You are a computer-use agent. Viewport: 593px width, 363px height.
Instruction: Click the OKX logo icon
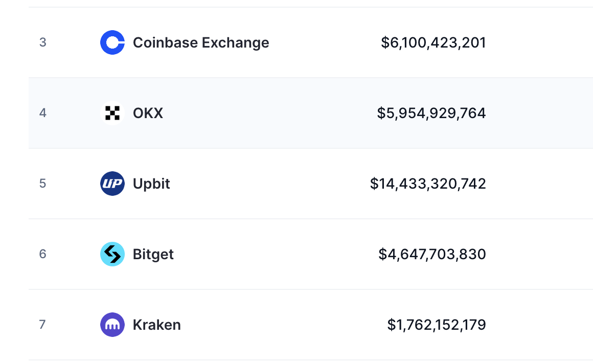pos(112,113)
